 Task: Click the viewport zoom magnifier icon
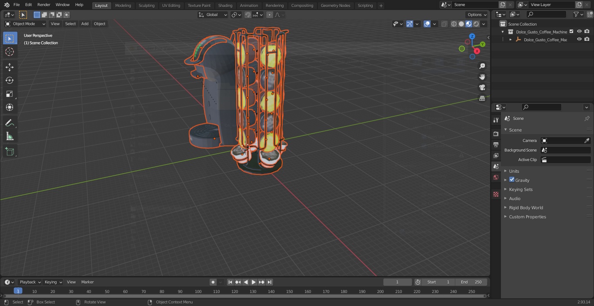point(482,66)
